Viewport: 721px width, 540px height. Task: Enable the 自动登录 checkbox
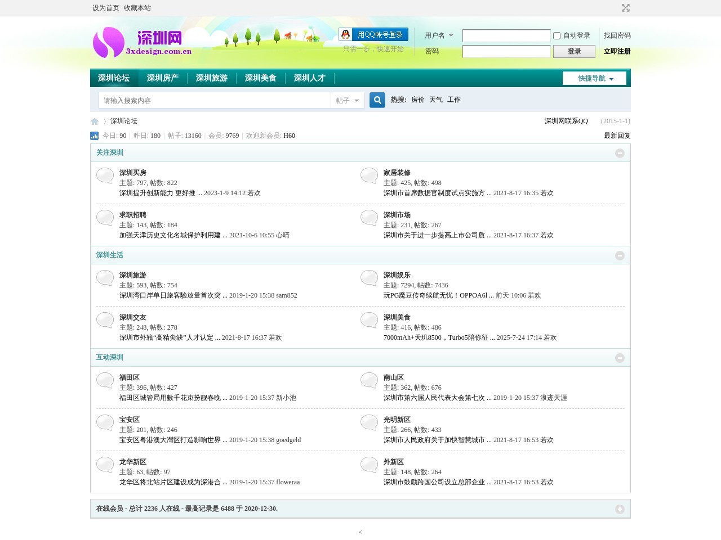[557, 35]
